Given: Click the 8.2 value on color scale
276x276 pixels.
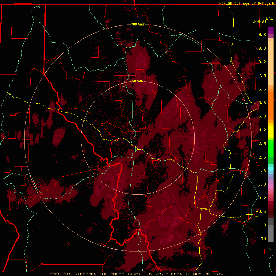Looking at the screenshot, I should click(262, 62).
